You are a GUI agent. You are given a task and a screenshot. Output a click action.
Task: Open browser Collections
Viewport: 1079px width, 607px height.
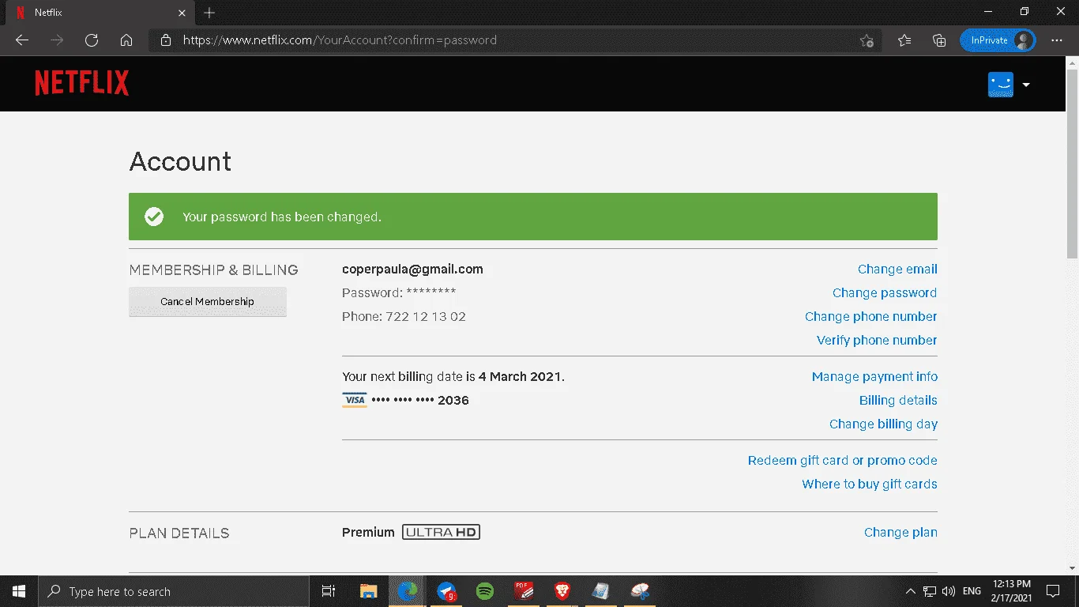tap(939, 40)
